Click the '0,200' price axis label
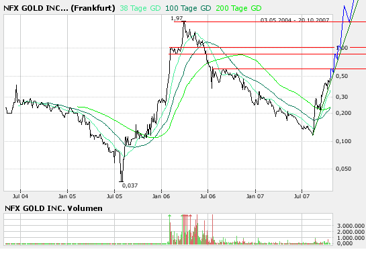 (343, 113)
